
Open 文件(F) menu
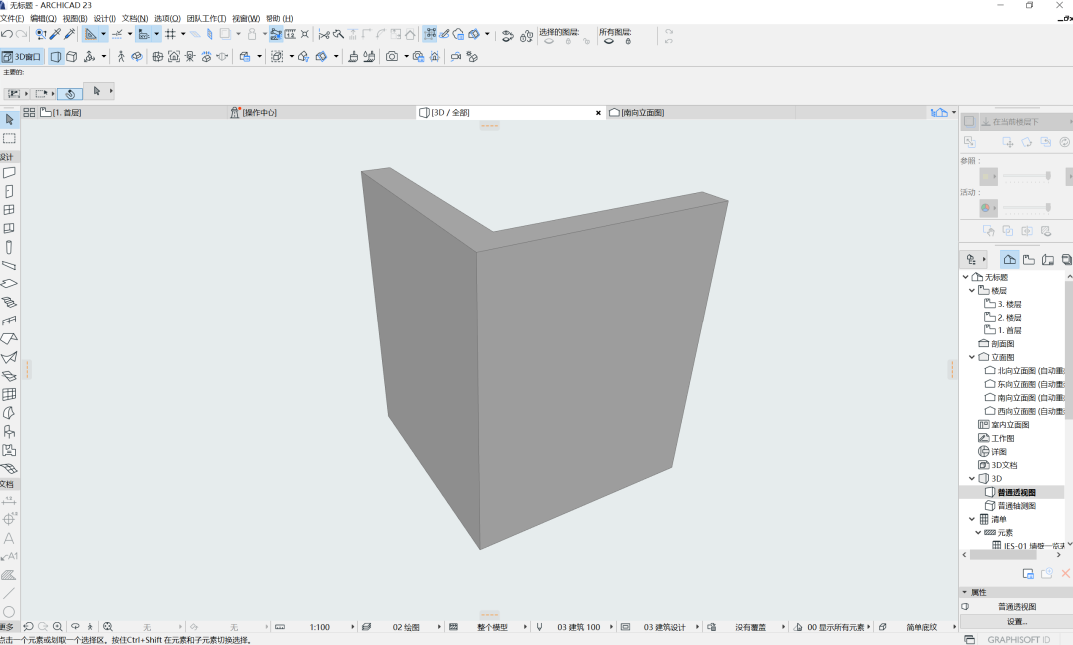coord(12,19)
